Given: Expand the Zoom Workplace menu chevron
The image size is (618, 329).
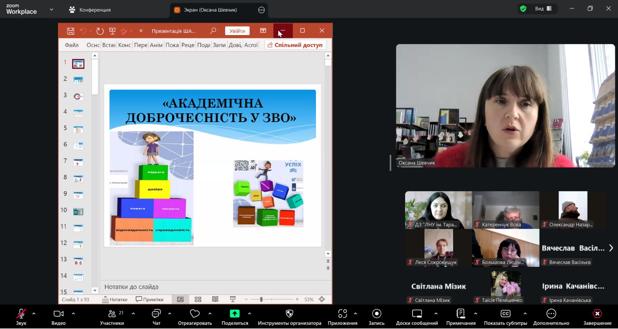Looking at the screenshot, I should pyautogui.click(x=51, y=9).
